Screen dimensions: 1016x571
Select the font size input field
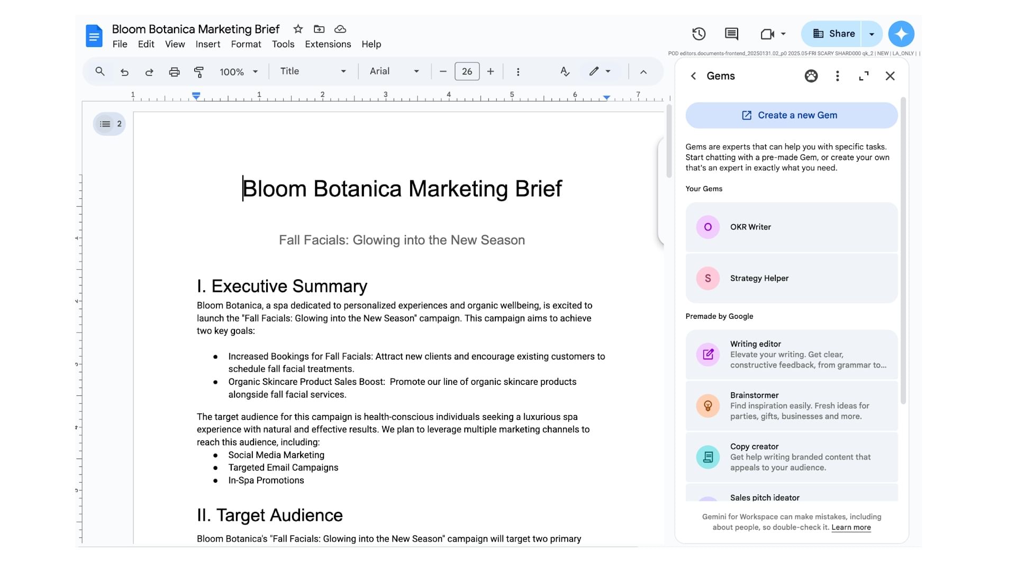pos(467,71)
